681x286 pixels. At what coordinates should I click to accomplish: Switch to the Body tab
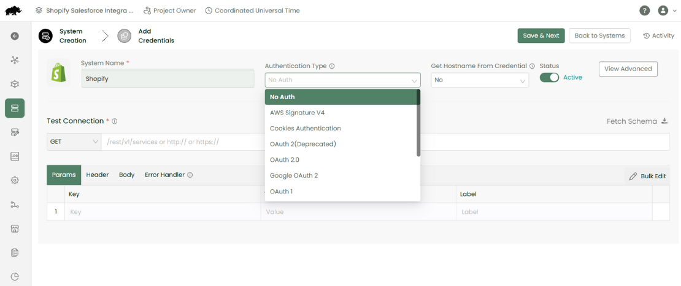click(127, 175)
